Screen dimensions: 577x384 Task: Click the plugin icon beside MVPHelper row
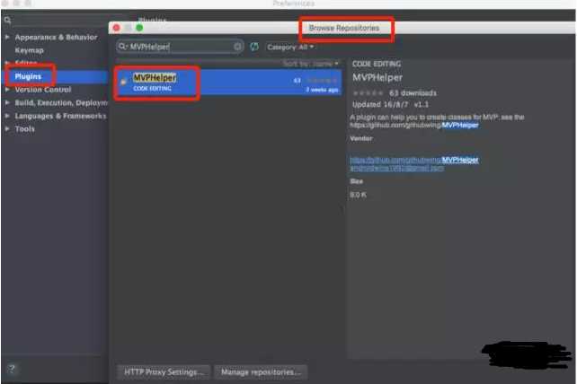pyautogui.click(x=124, y=82)
